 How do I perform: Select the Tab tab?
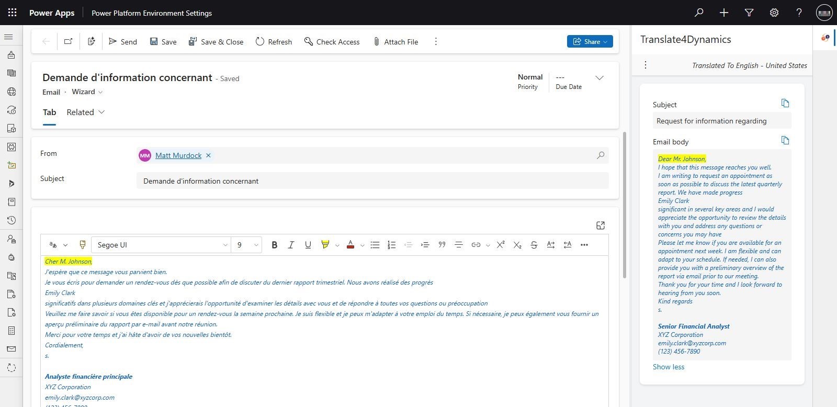pyautogui.click(x=49, y=112)
